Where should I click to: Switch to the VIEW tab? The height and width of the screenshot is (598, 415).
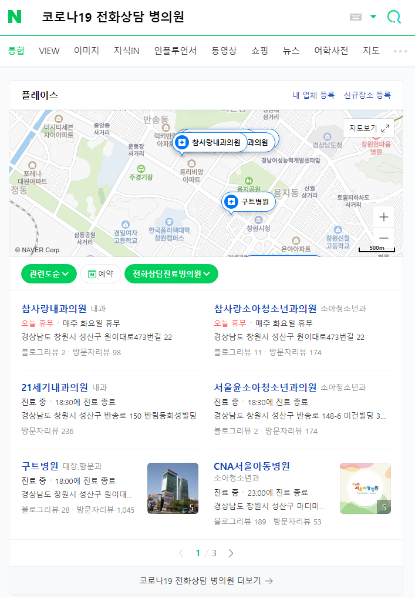[x=49, y=51]
